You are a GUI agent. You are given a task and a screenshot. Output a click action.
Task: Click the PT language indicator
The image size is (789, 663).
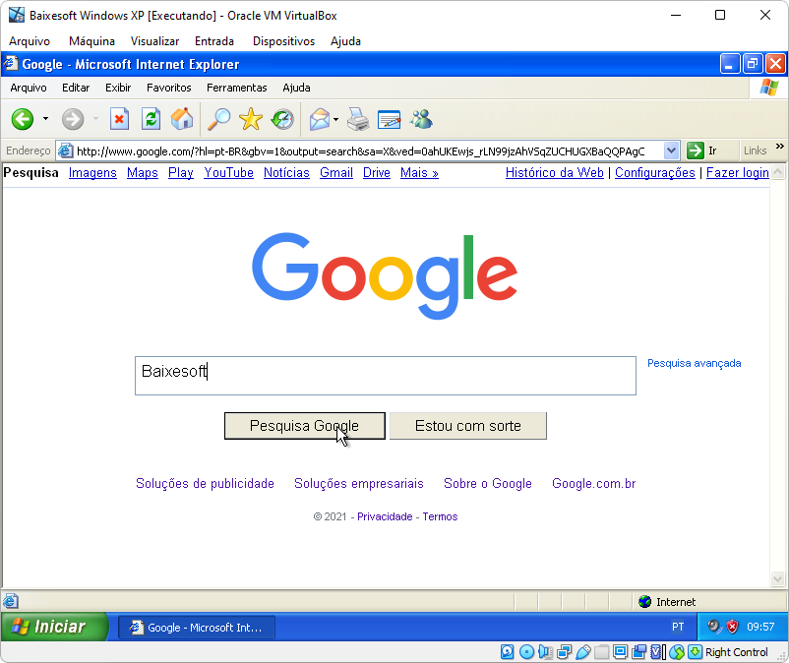coord(678,627)
